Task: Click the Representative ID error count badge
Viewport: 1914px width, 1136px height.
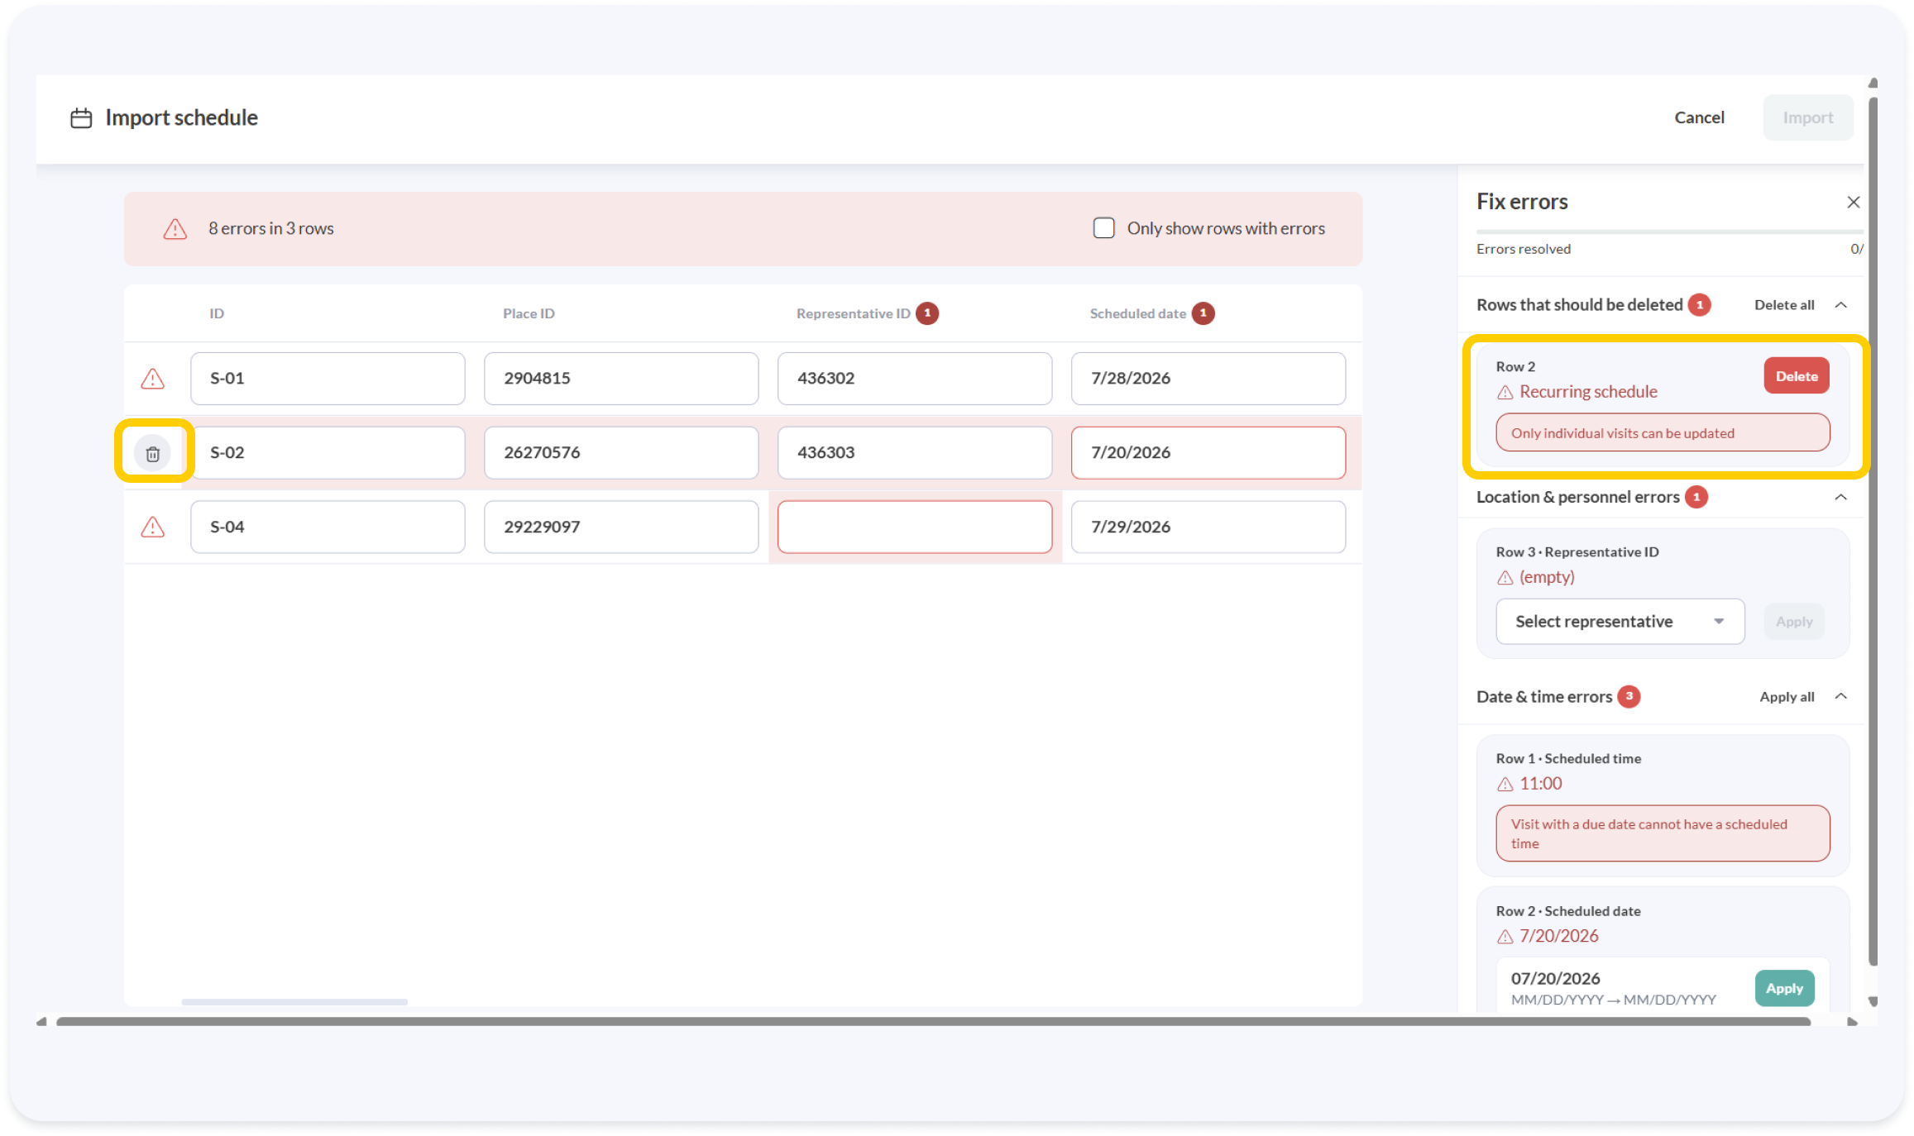Action: pos(927,313)
